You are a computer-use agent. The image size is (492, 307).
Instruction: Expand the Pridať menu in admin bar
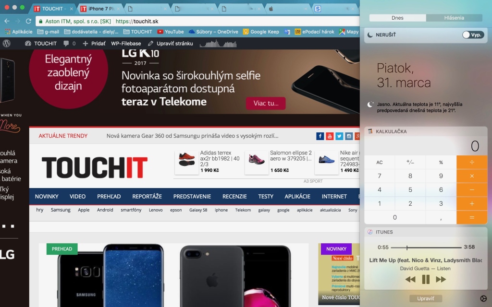(x=94, y=43)
